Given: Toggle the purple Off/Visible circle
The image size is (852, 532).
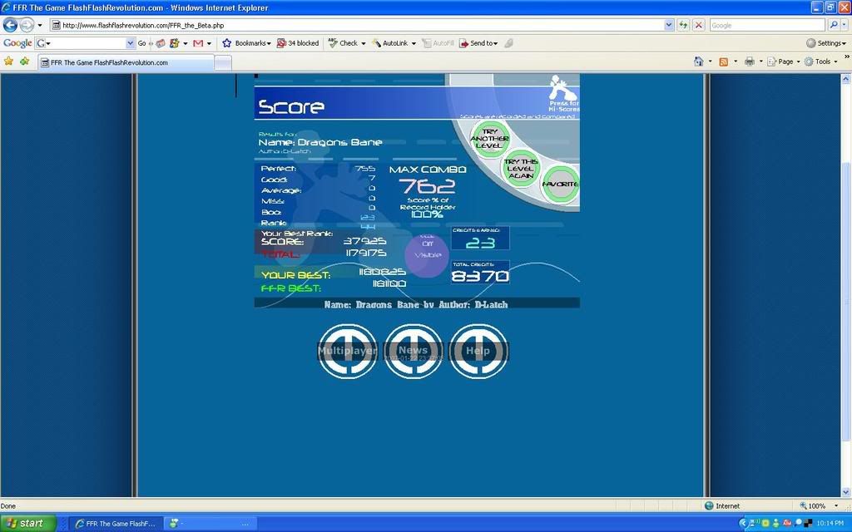Looking at the screenshot, I should (427, 250).
